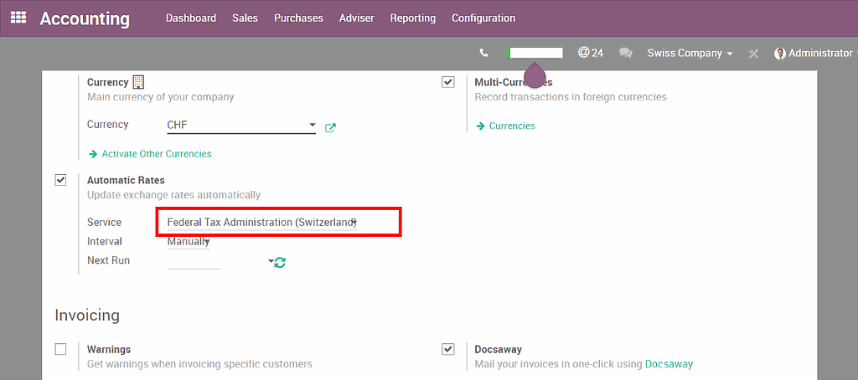Click the green refresh rates icon
The image size is (858, 380).
pyautogui.click(x=280, y=262)
